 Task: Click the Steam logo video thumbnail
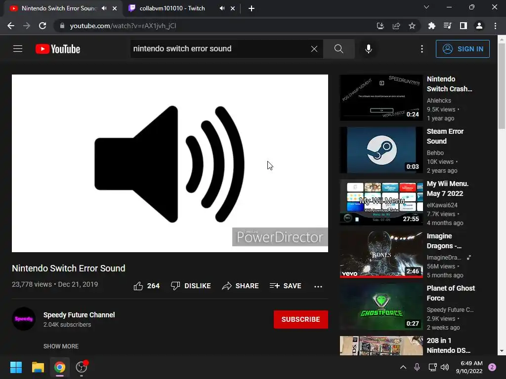point(381,150)
